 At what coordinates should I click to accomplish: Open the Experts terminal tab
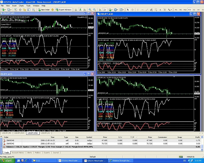click(47, 153)
